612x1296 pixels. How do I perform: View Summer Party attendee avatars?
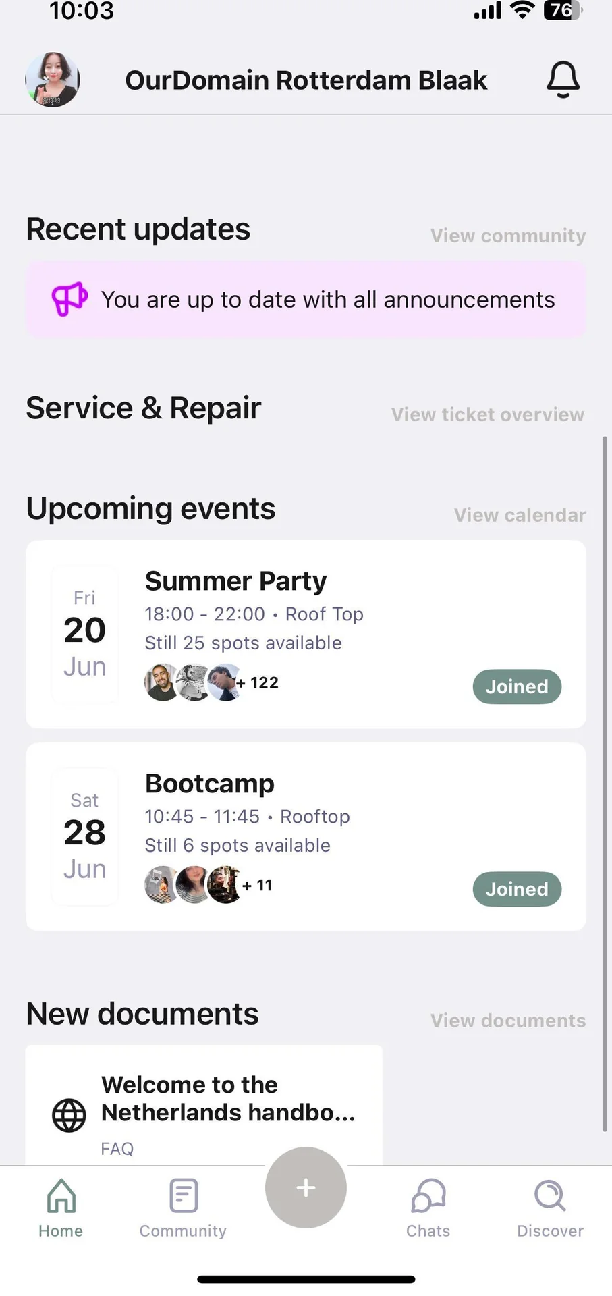(x=211, y=682)
